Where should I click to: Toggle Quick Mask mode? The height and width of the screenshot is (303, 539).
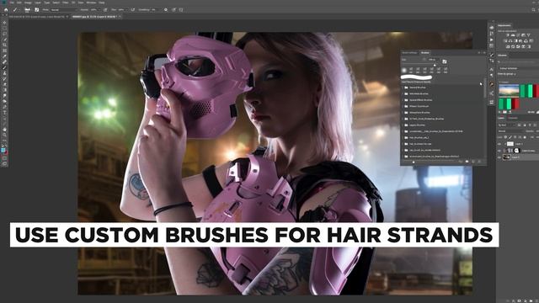point(5,159)
